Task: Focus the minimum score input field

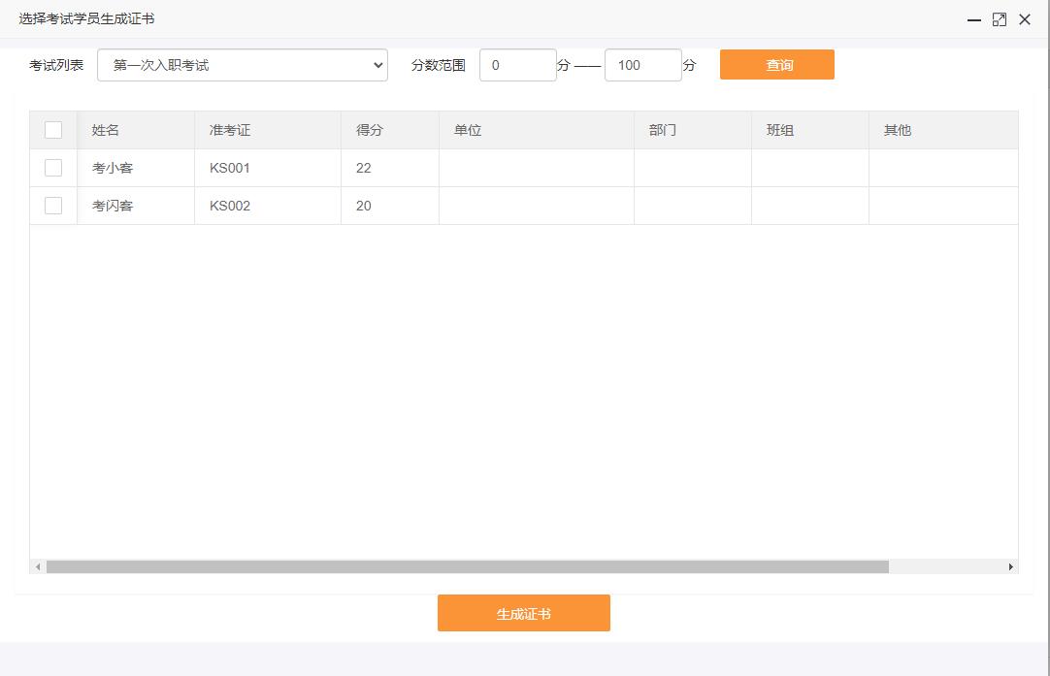Action: coord(517,65)
